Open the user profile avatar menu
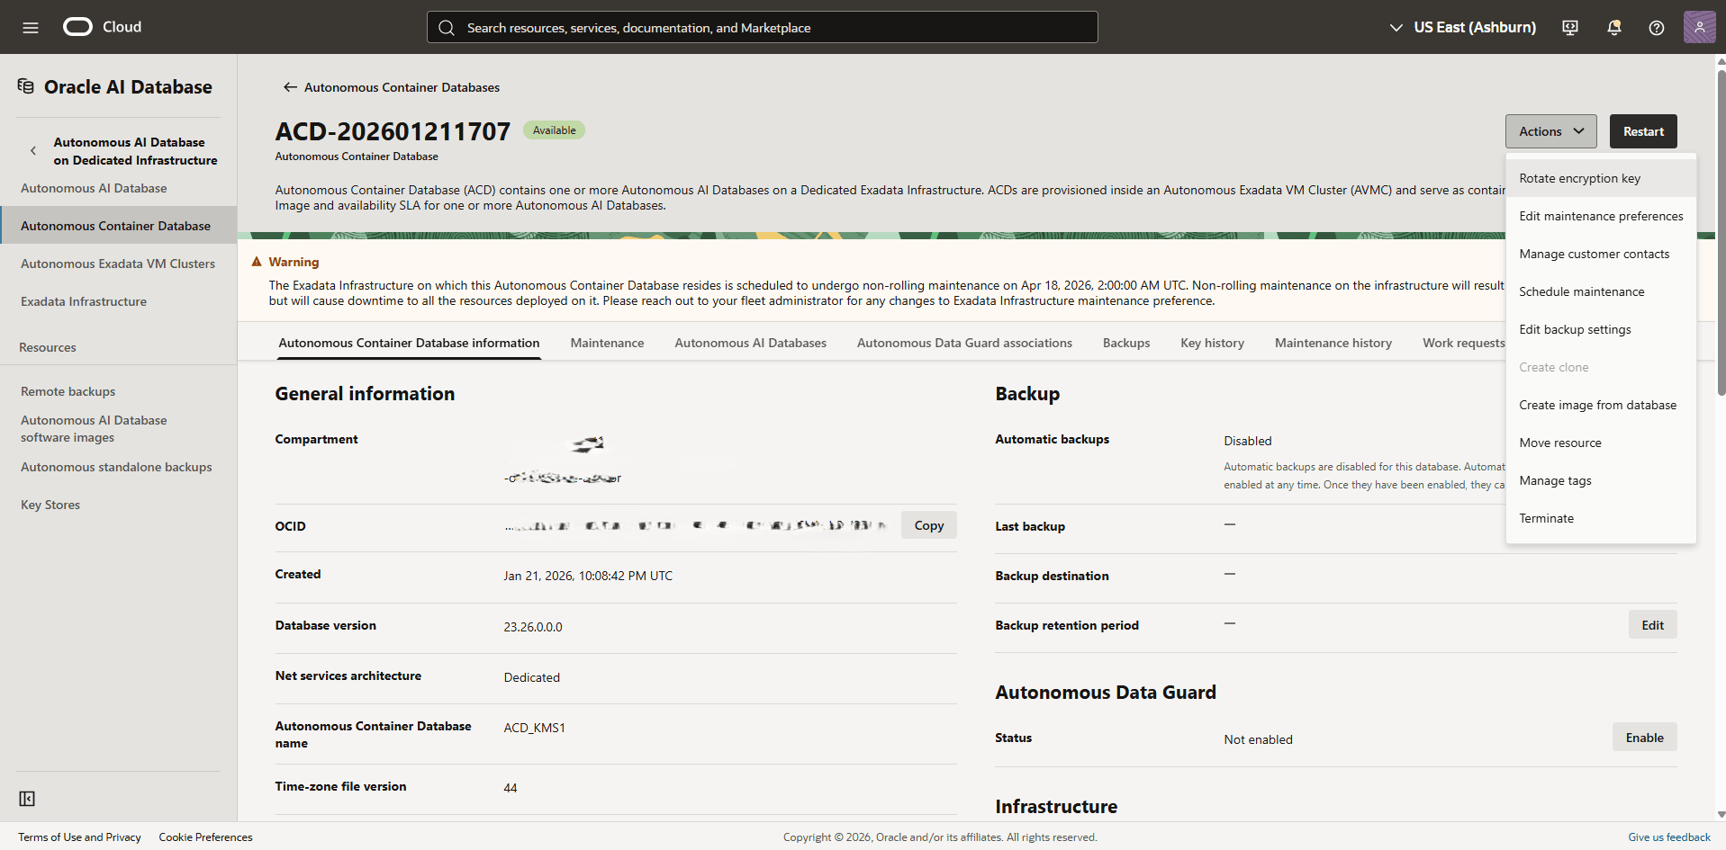This screenshot has width=1726, height=850. click(1699, 27)
